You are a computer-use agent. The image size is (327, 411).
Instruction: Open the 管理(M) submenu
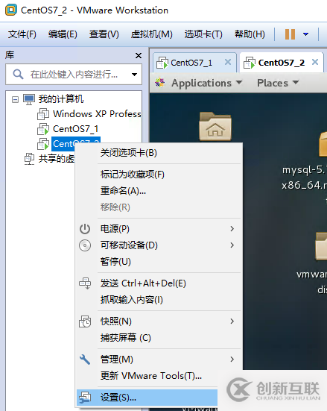[159, 360]
